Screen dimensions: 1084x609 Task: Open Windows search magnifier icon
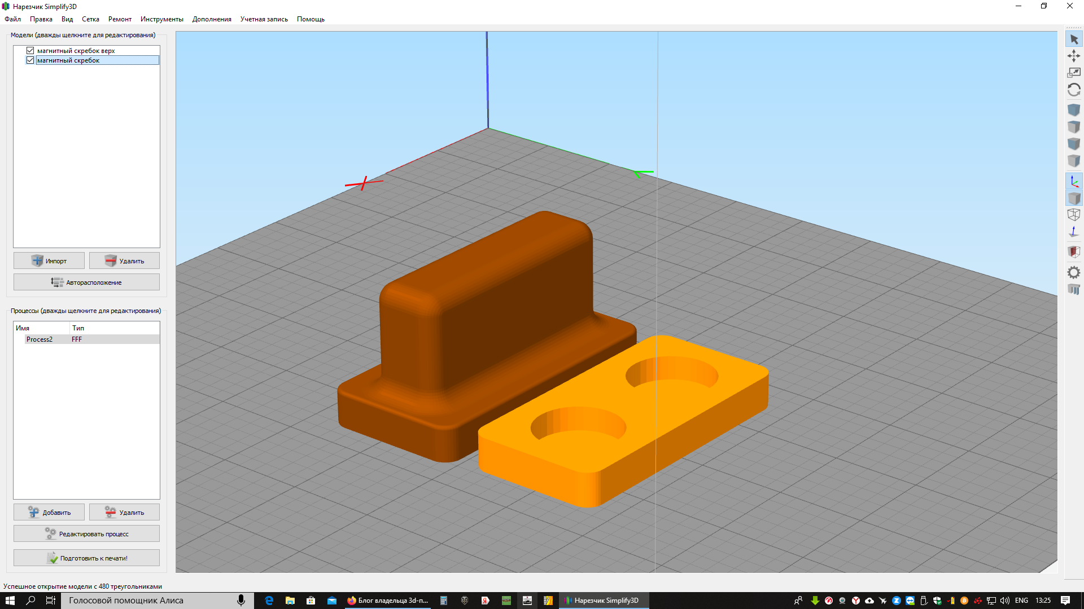coord(31,601)
